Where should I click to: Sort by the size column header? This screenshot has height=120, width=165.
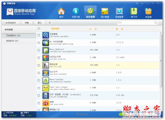93,29
